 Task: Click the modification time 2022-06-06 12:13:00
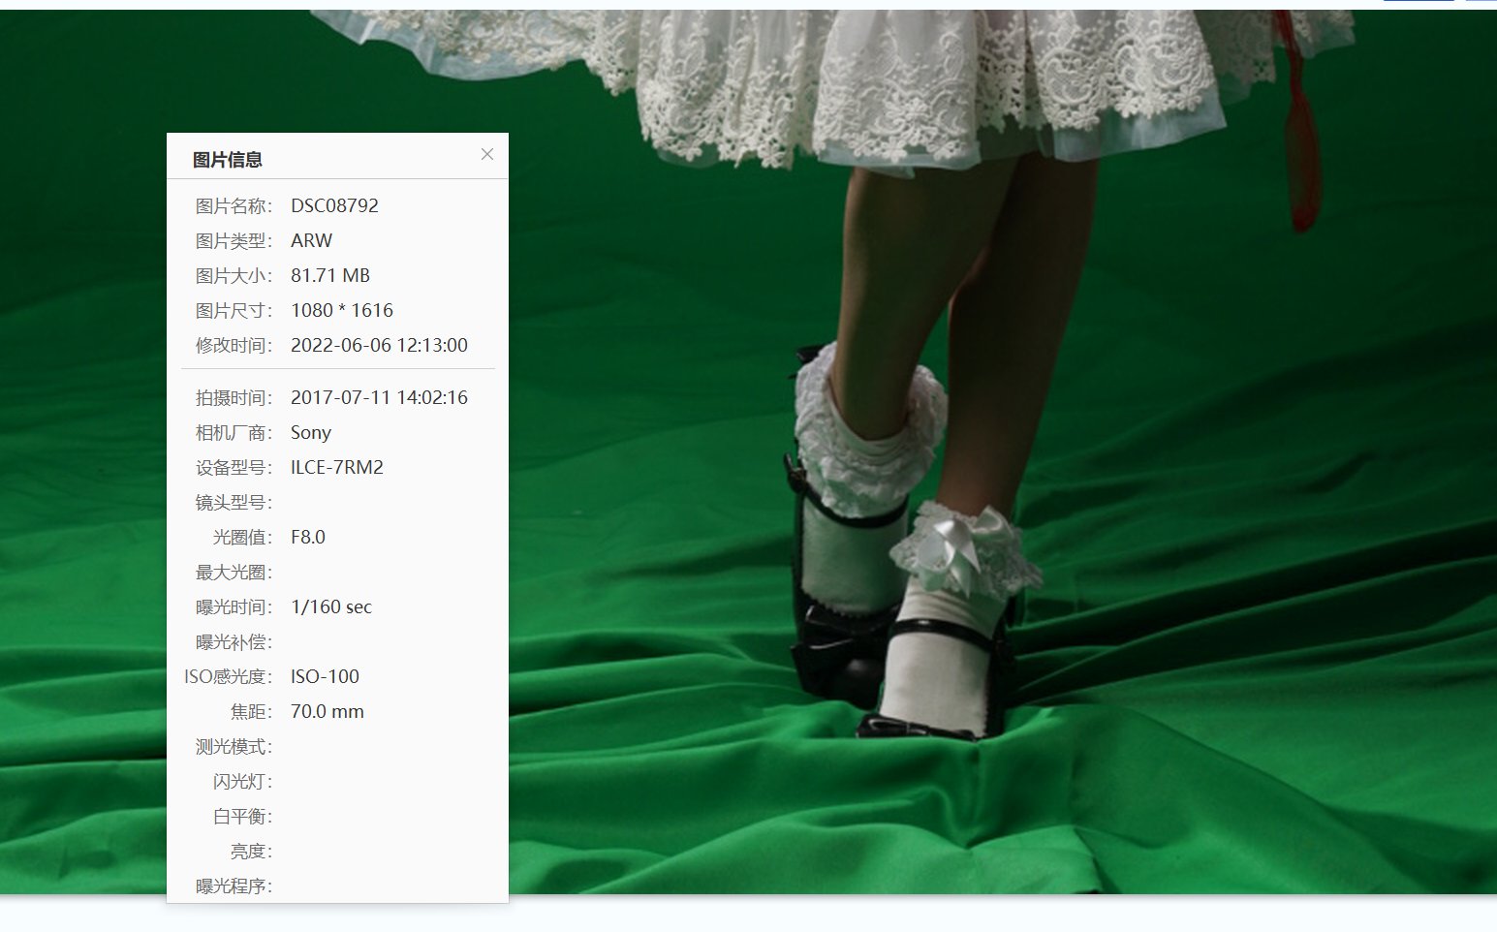click(x=379, y=345)
